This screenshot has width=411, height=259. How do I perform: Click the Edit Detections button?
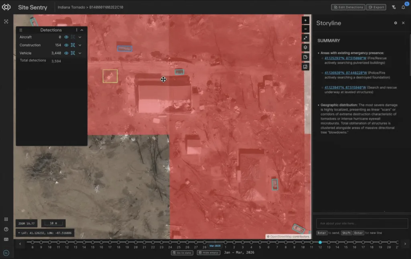[x=348, y=7]
